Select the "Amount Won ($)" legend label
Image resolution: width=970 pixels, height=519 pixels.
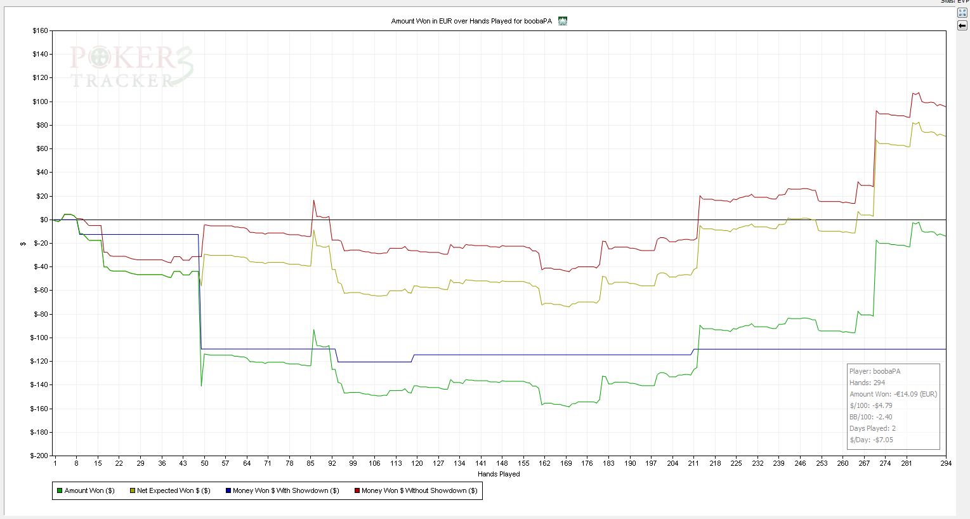pyautogui.click(x=89, y=490)
